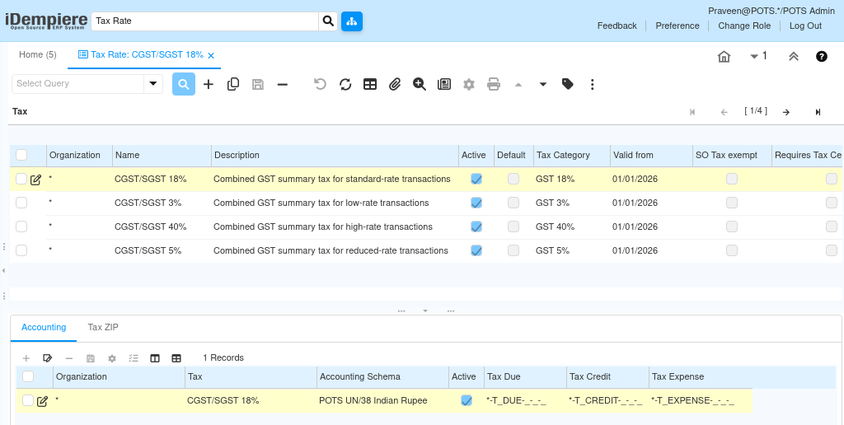Toggle grid icon in Accounting tab toolbar
The image size is (844, 425).
click(176, 358)
